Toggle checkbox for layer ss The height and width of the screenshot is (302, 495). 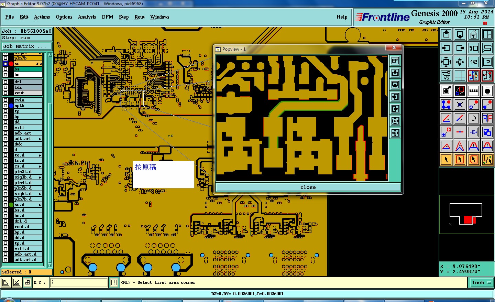5,64
